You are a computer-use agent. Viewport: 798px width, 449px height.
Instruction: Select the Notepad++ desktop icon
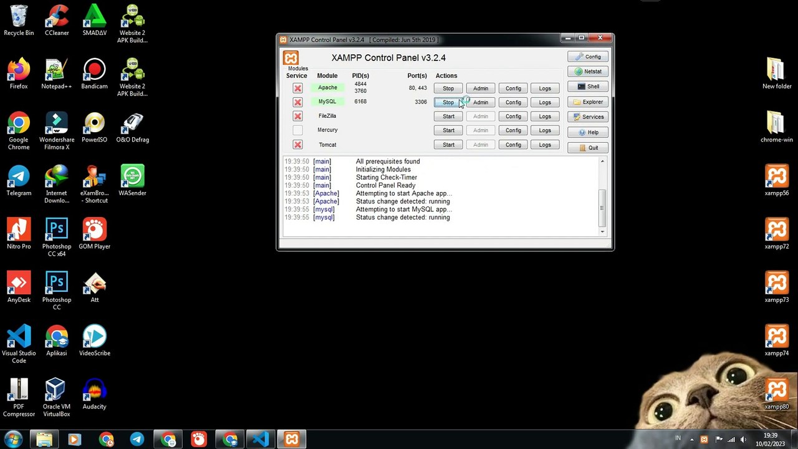(x=57, y=75)
